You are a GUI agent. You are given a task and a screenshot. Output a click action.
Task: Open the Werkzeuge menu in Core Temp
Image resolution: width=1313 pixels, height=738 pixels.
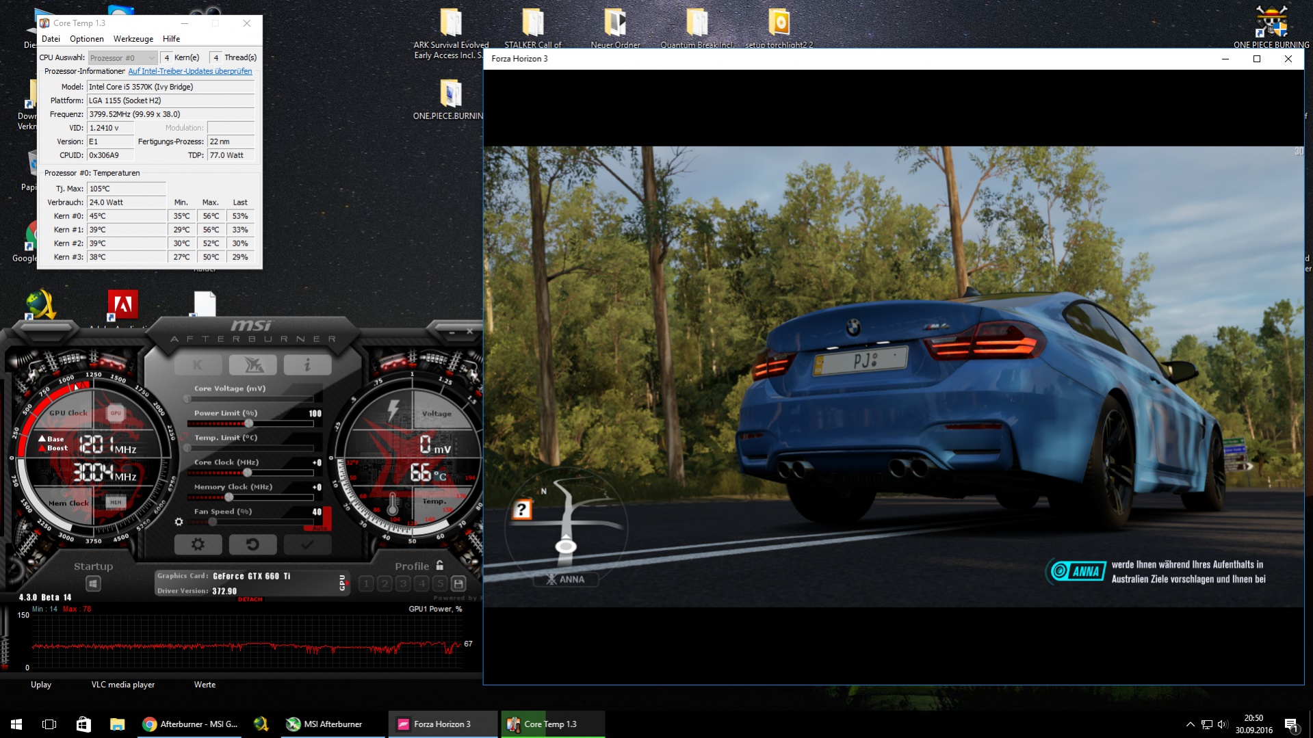pyautogui.click(x=133, y=39)
